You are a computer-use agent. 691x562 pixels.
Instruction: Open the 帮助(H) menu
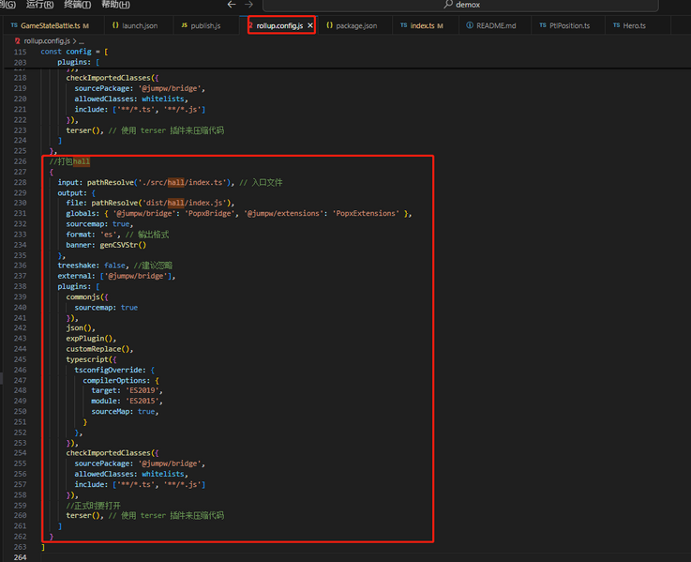pyautogui.click(x=115, y=5)
